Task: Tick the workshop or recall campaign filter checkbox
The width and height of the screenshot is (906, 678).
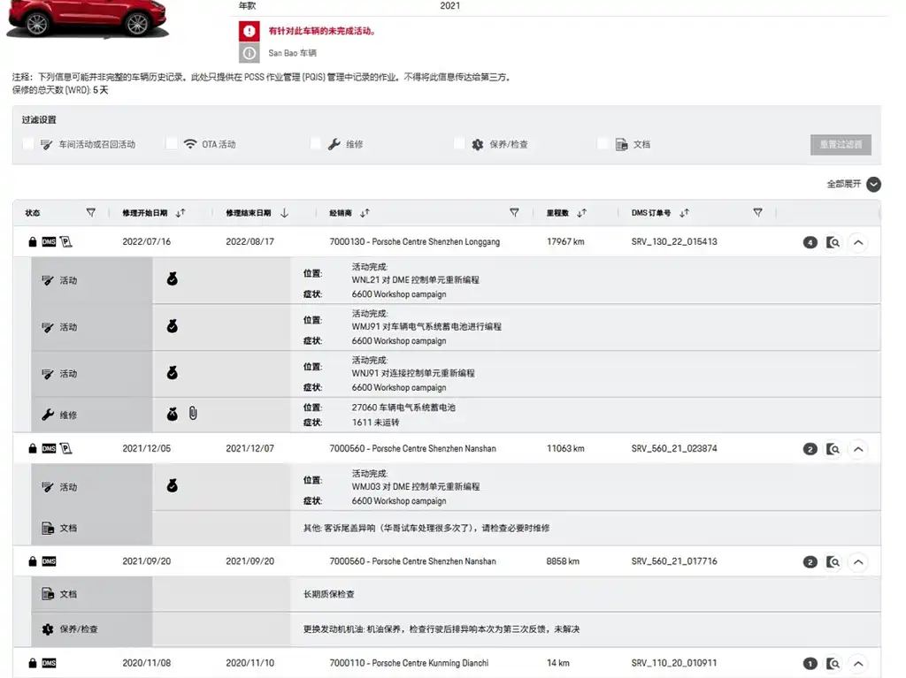Action: (27, 144)
